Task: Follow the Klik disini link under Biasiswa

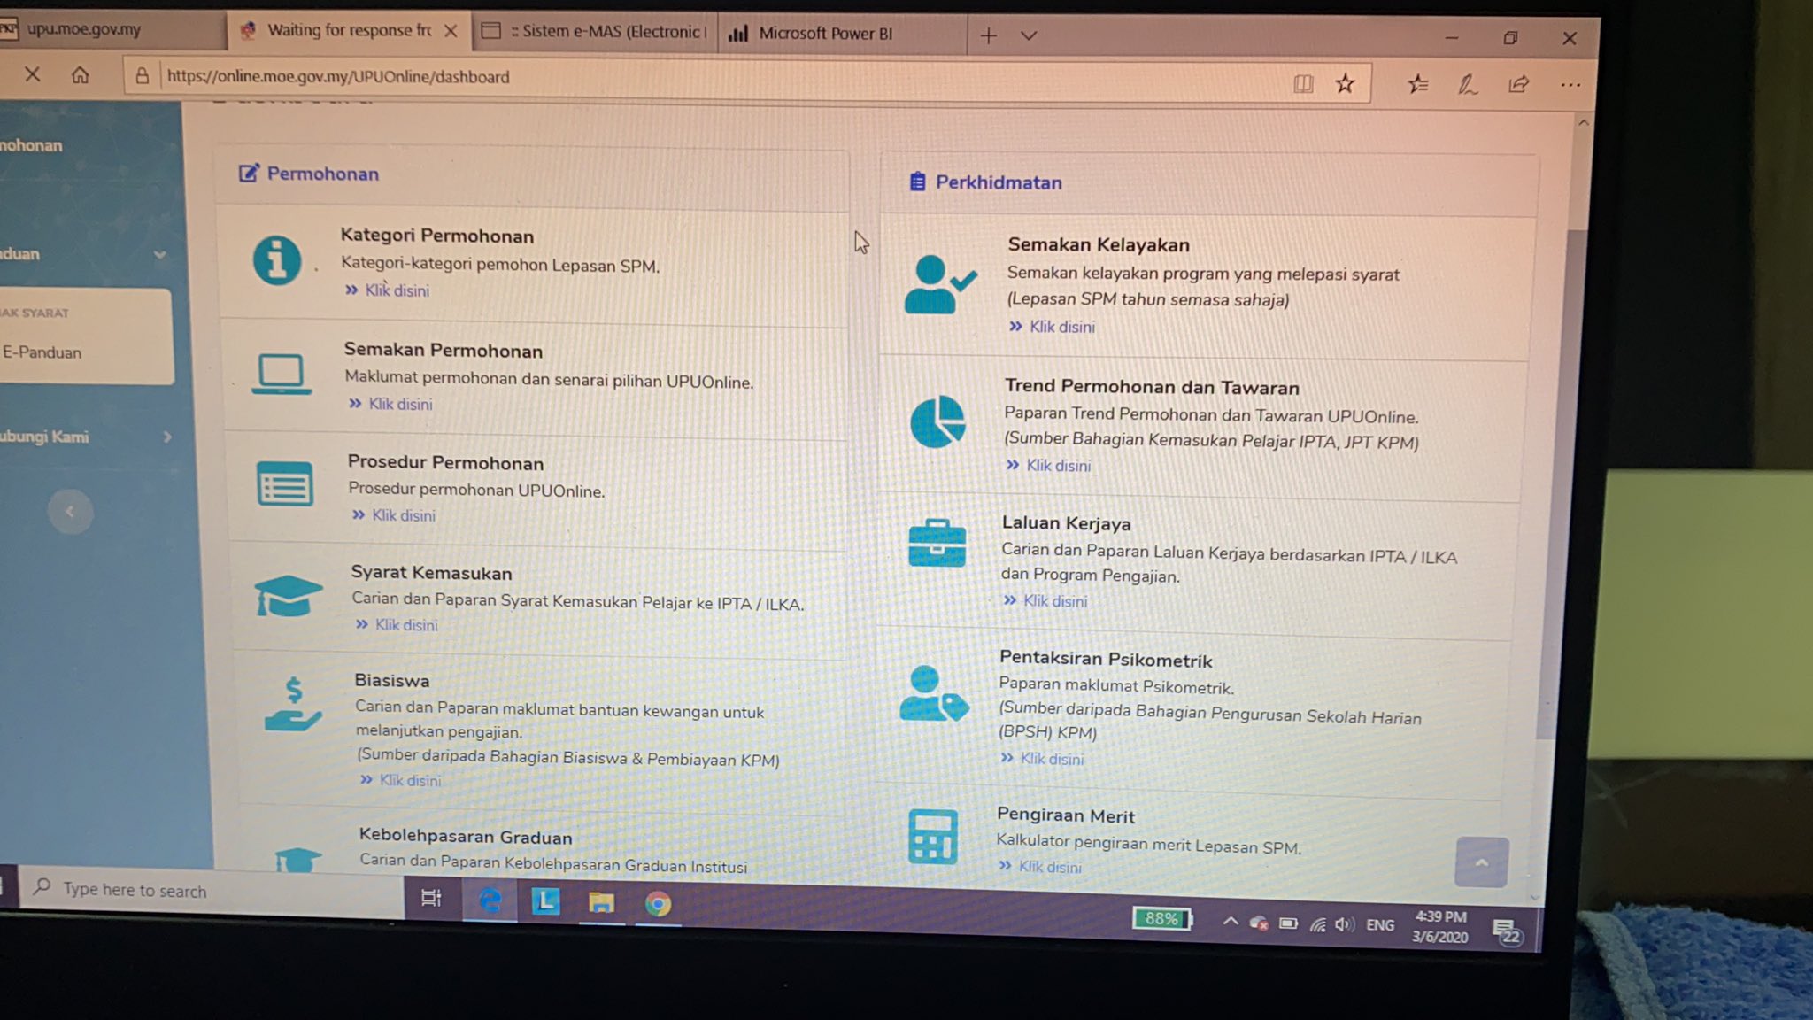Action: 410,780
